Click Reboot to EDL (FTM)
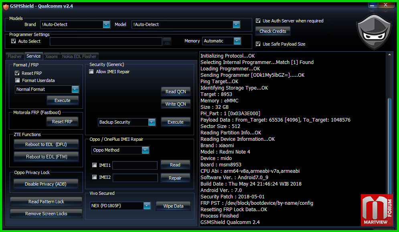Image resolution: width=399 pixels, height=232 pixels. click(46, 157)
